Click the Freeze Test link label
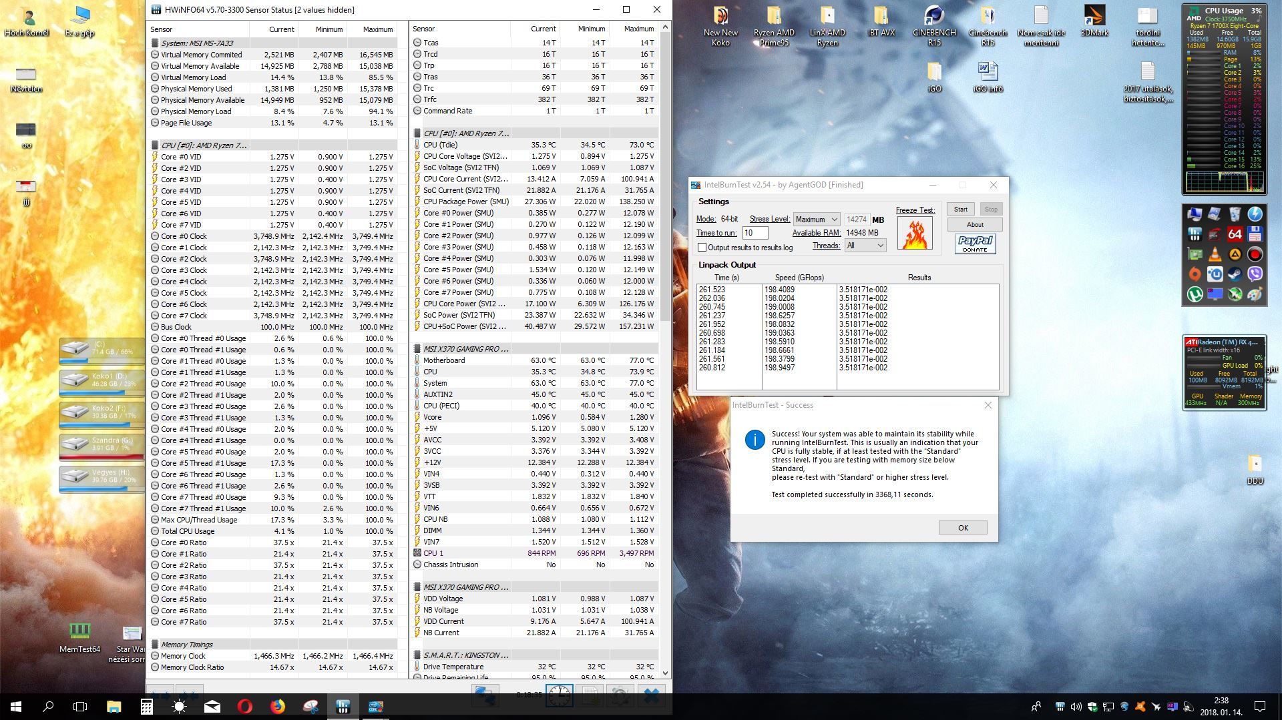1282x720 pixels. point(915,210)
